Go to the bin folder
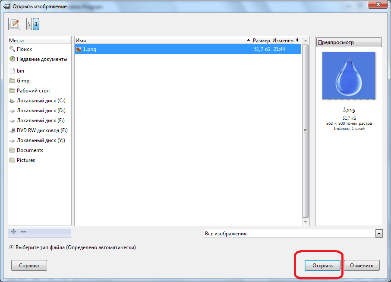391x282 pixels. point(20,71)
